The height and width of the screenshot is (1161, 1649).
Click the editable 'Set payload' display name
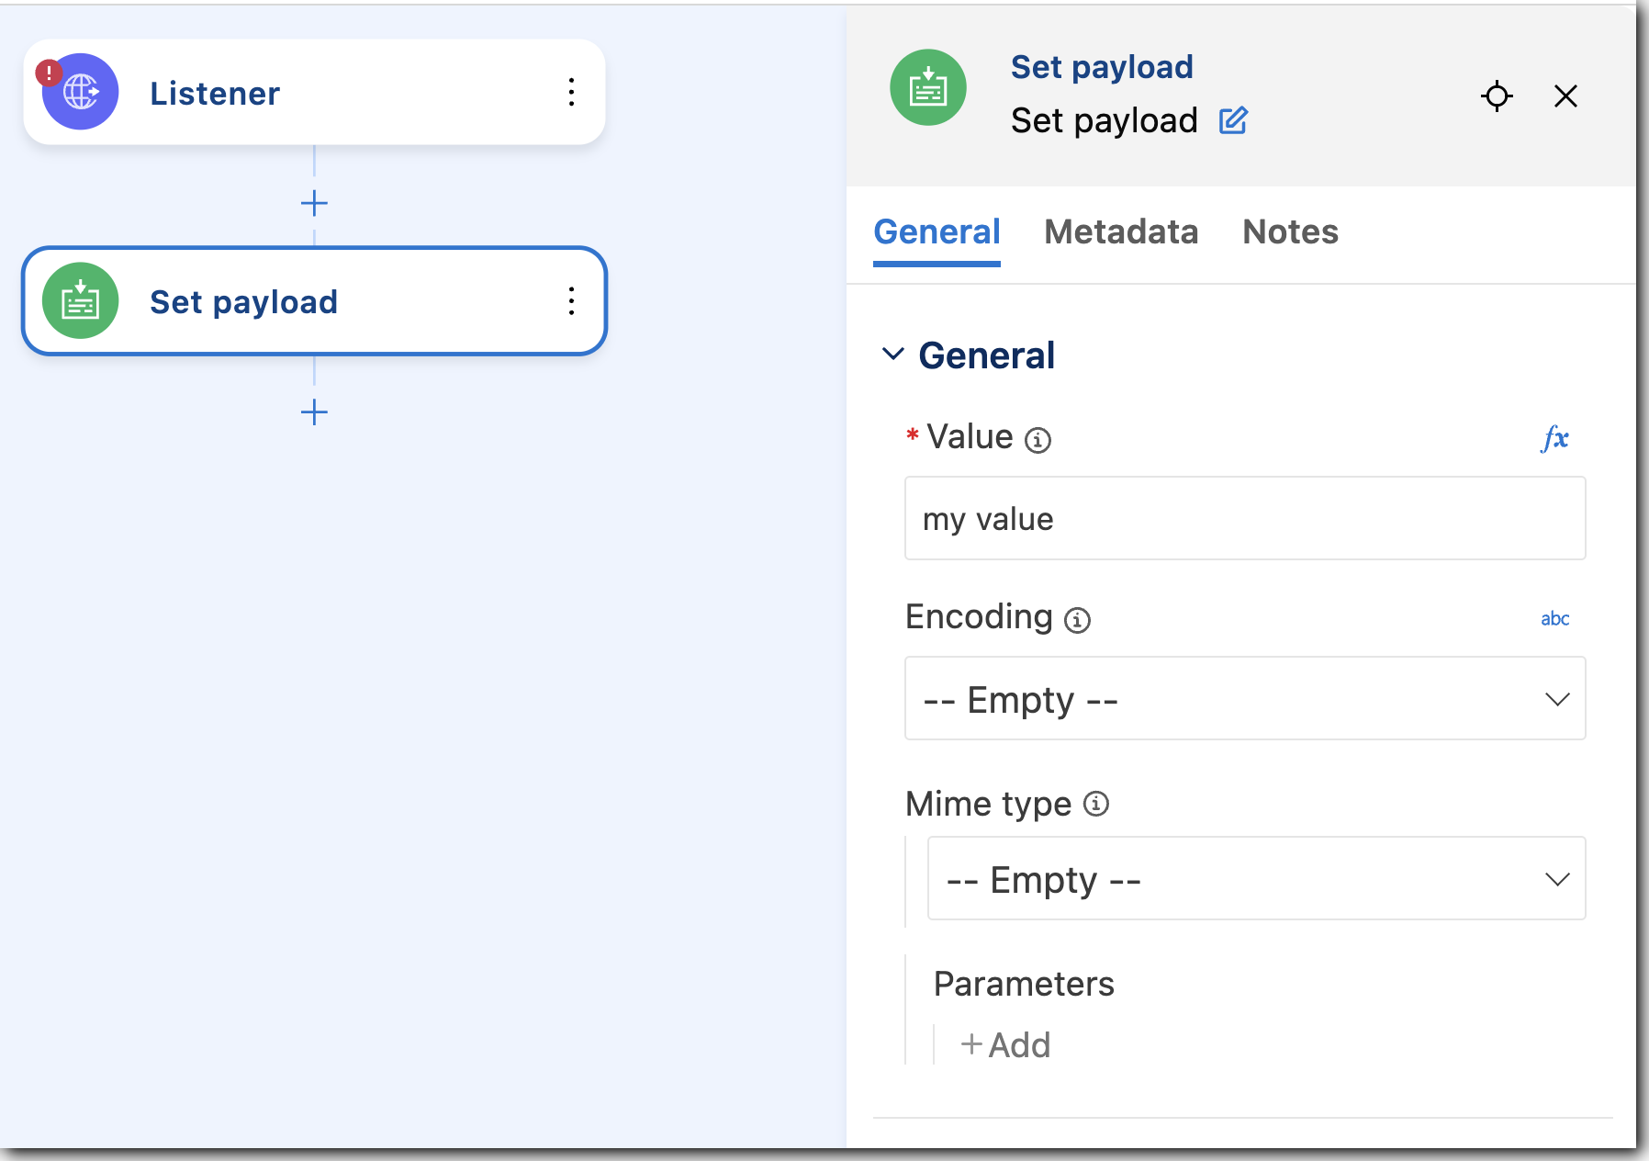click(x=1105, y=120)
